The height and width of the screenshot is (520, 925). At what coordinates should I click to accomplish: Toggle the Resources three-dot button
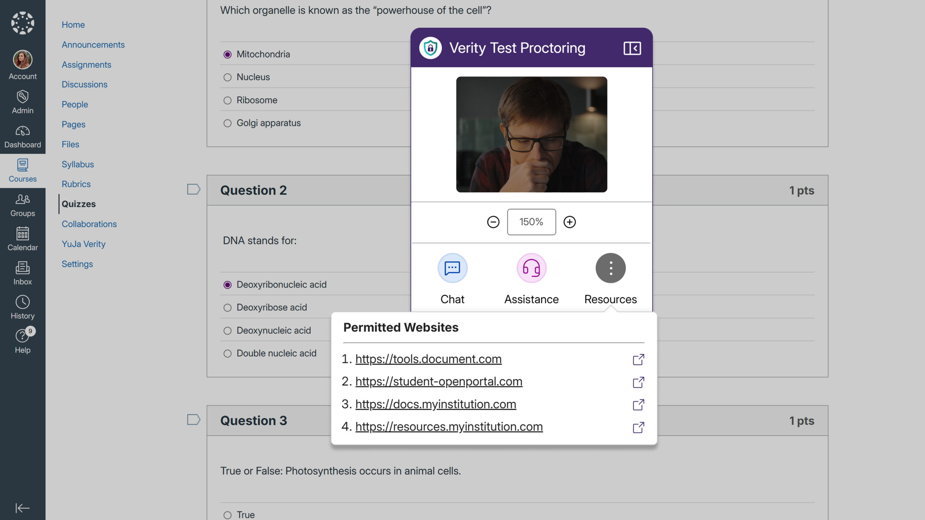(610, 268)
